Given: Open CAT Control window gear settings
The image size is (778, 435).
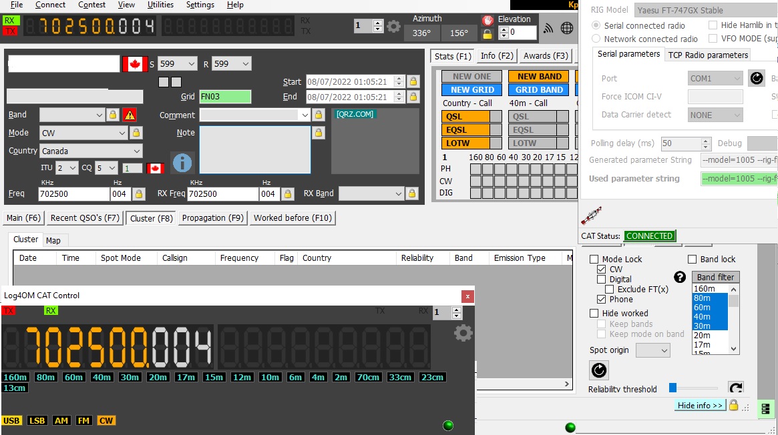Looking at the screenshot, I should [463, 333].
